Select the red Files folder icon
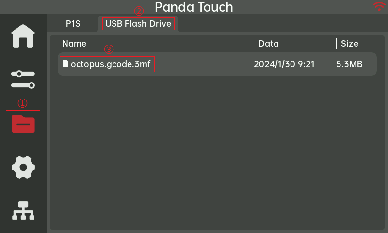Image resolution: width=388 pixels, height=233 pixels. pyautogui.click(x=23, y=124)
